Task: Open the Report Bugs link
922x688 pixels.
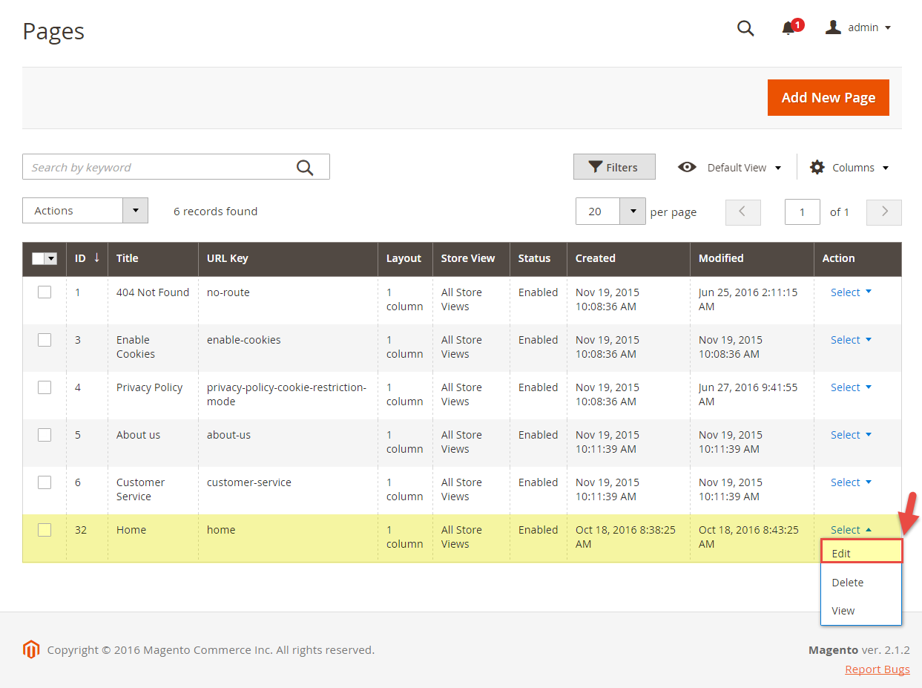Action: point(877,669)
